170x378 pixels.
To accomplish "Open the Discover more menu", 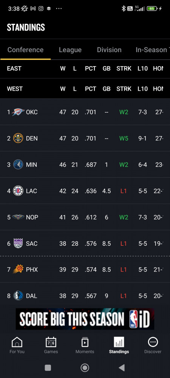I will coord(153,345).
